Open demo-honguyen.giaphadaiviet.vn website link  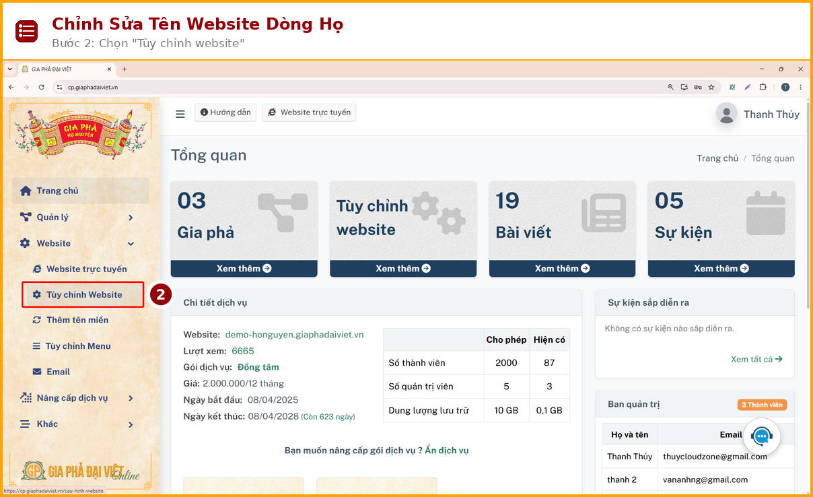tap(294, 334)
